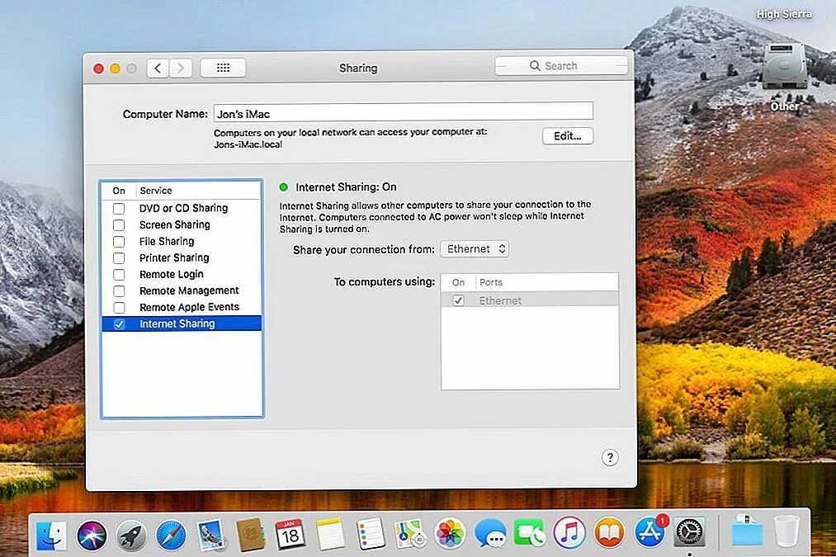Open iBooks orange book icon
Screen dimensions: 836x557
click(609, 533)
